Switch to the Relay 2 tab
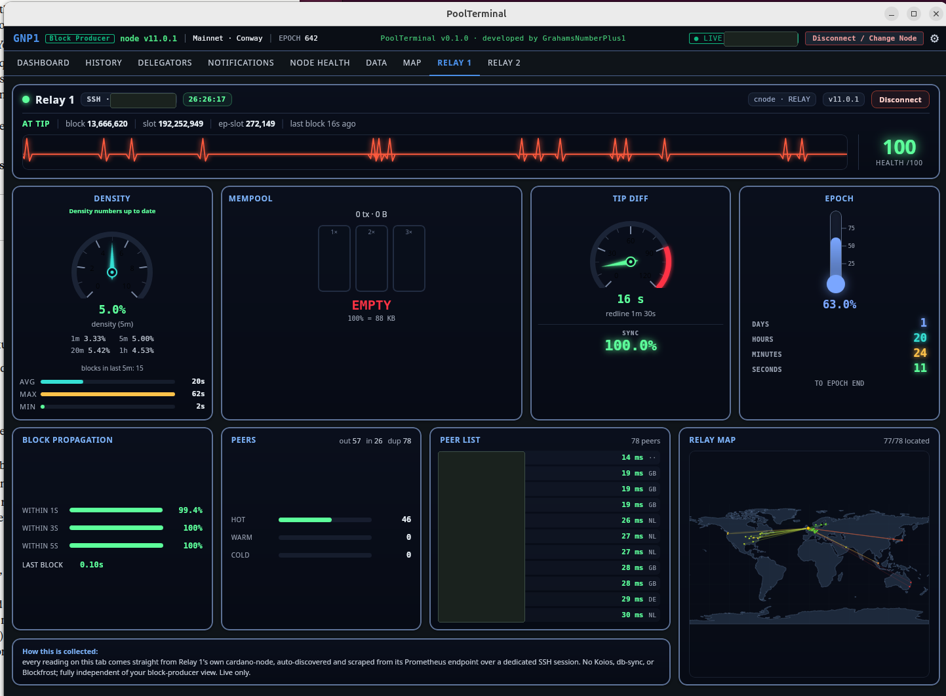The width and height of the screenshot is (946, 696). (504, 63)
